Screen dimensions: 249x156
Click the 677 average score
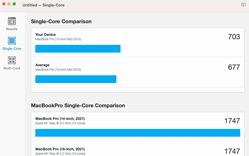[x=234, y=67]
